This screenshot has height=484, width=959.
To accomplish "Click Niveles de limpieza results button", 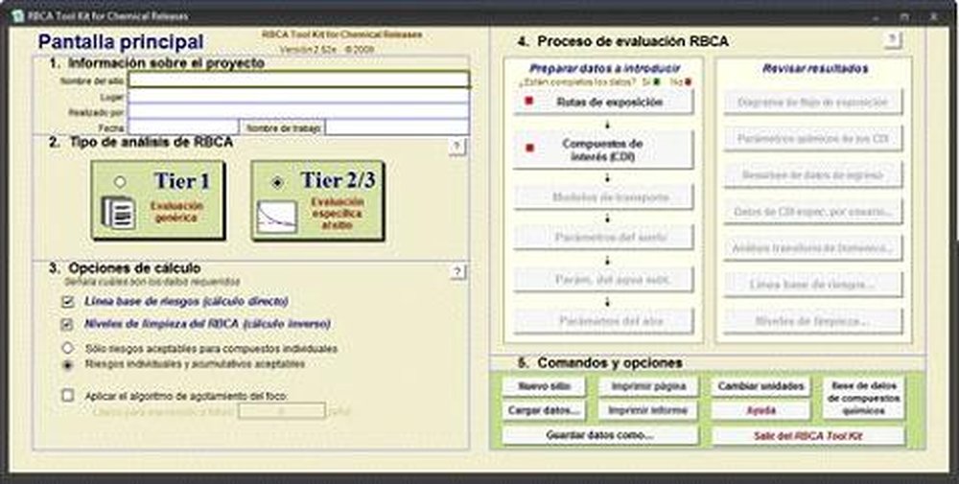I will (x=813, y=321).
